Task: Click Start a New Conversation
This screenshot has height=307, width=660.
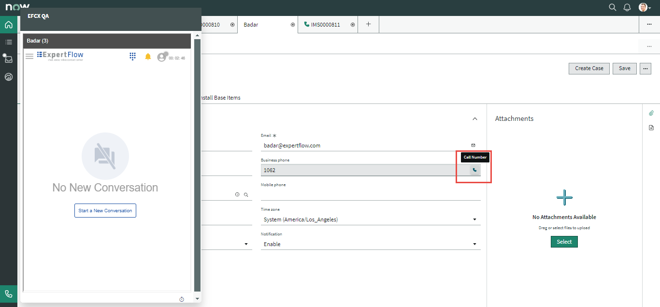Action: (105, 211)
